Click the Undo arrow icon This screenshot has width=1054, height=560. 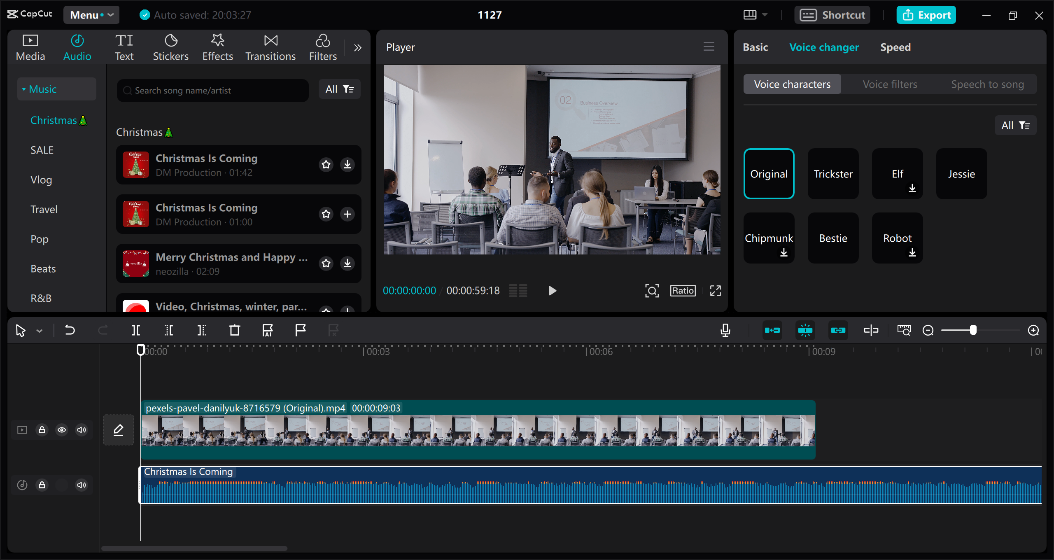70,330
